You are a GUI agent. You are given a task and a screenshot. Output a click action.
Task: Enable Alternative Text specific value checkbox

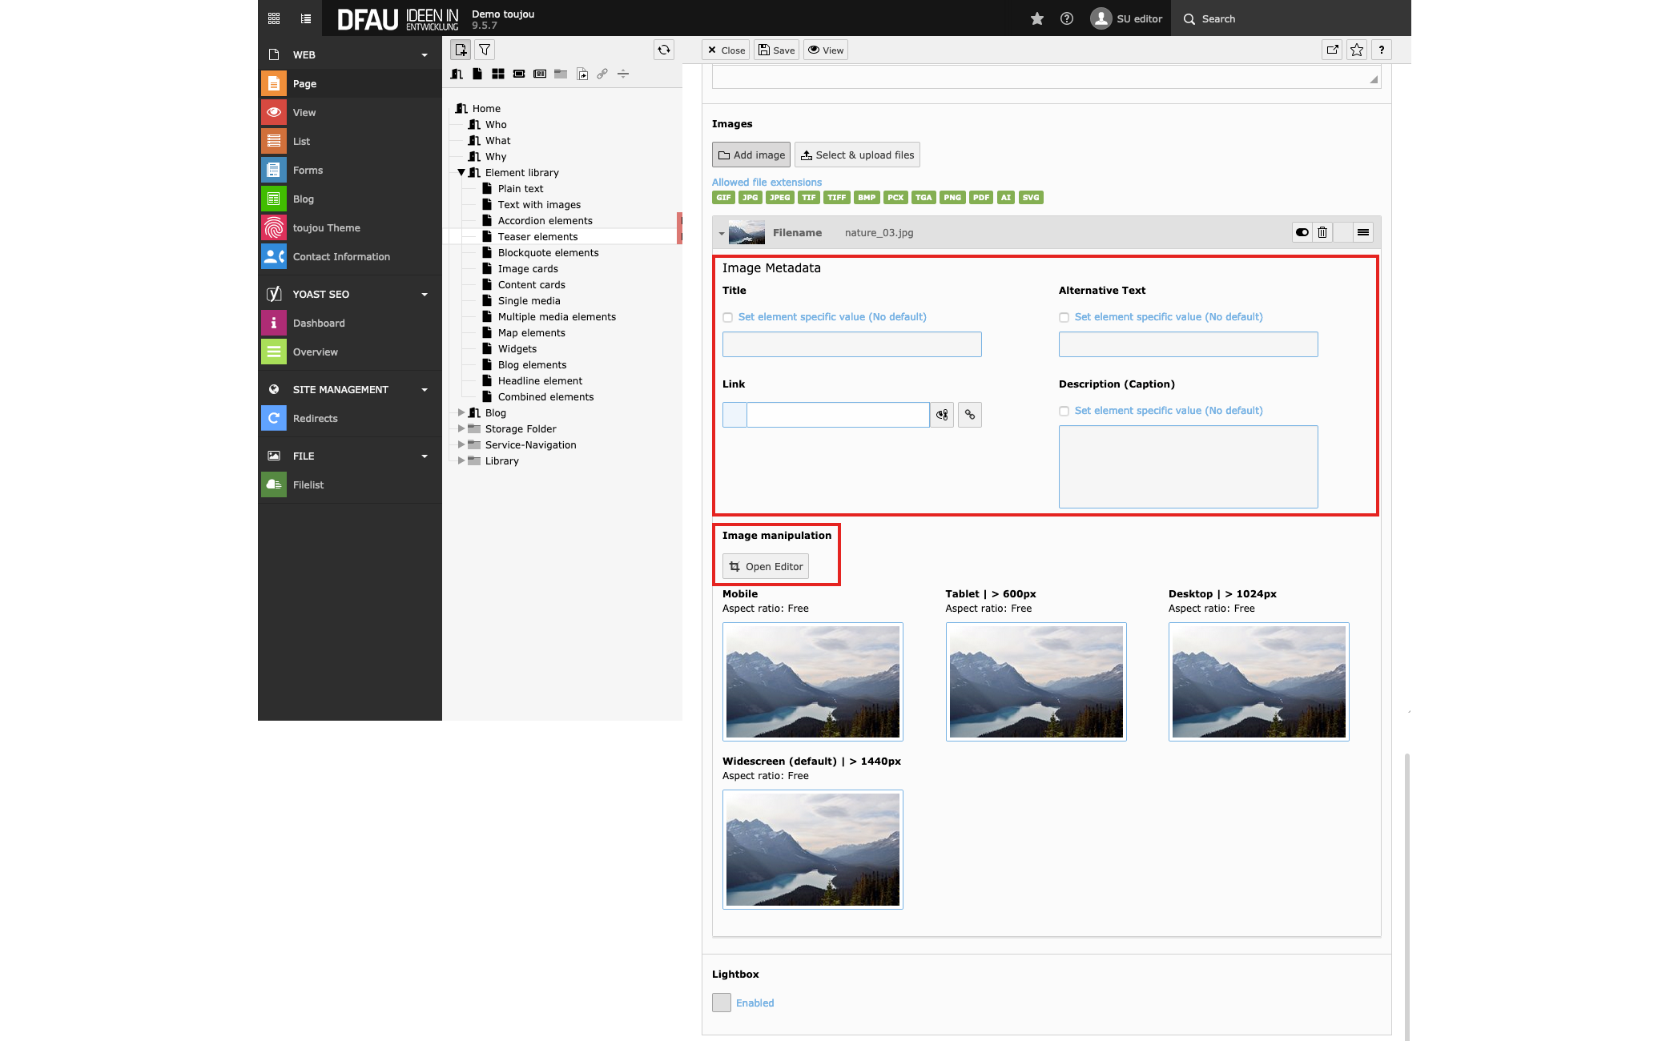point(1064,317)
